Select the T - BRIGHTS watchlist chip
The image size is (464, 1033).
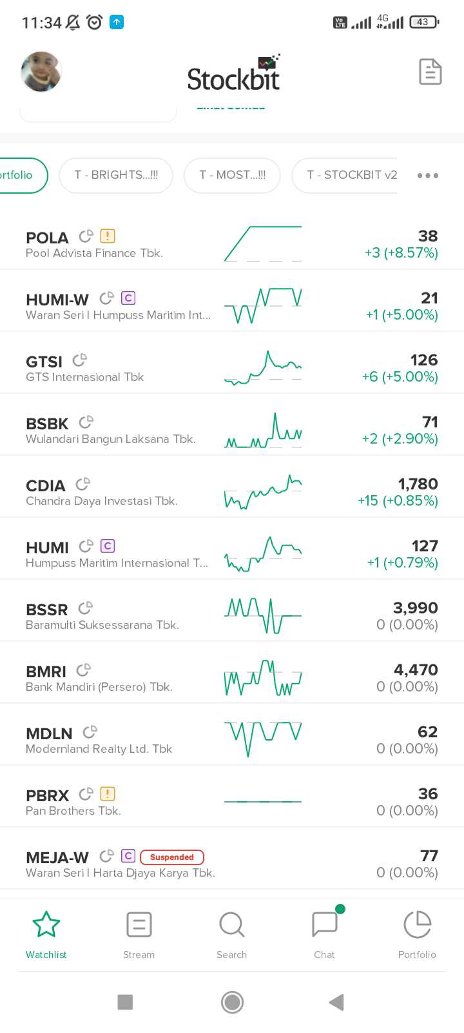[116, 176]
